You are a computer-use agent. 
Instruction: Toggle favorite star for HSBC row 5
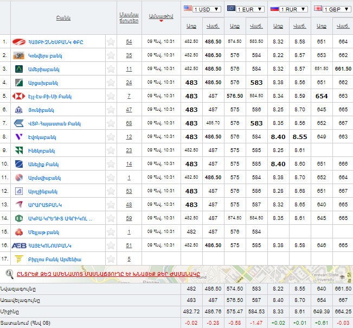(x=111, y=96)
